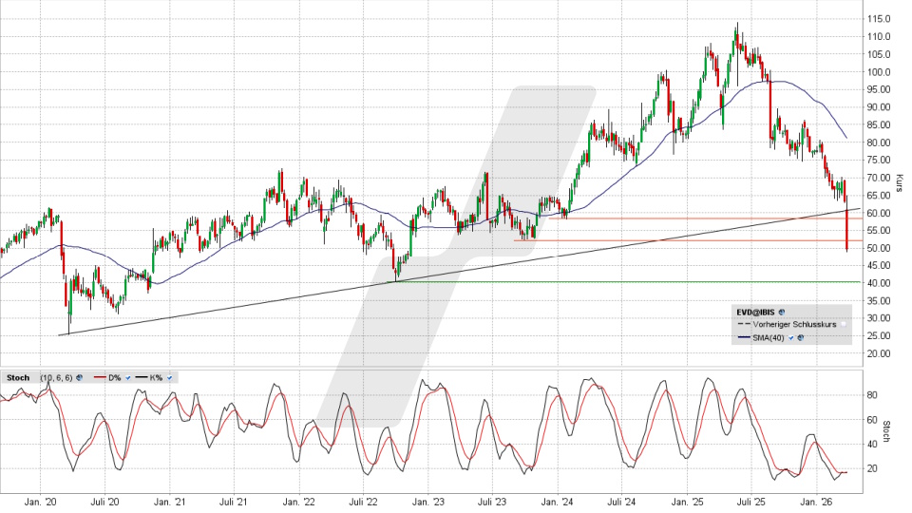Image resolution: width=912 pixels, height=513 pixels.
Task: Click the Stoch indicator label
Action: point(18,378)
